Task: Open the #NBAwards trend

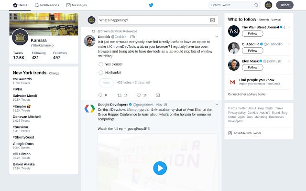Action: tap(22, 79)
